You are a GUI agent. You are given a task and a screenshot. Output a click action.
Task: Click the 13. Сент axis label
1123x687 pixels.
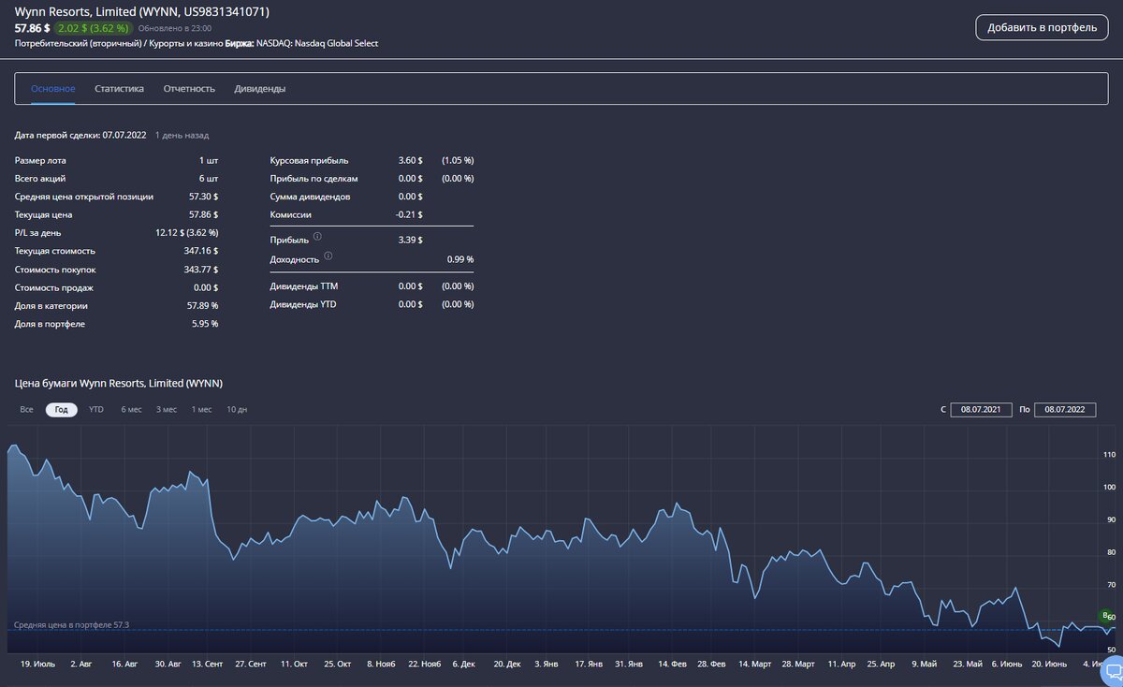click(207, 664)
